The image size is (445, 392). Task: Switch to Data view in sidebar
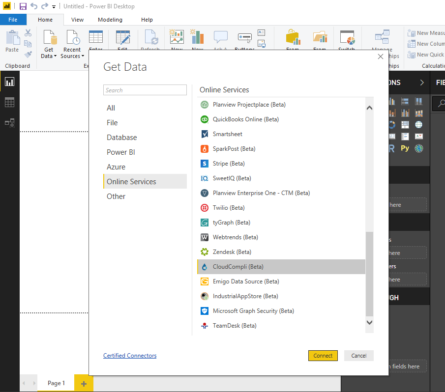pyautogui.click(x=10, y=102)
